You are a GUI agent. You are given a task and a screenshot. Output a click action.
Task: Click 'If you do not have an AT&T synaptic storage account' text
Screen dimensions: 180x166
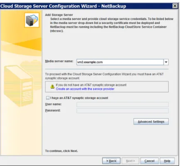[x=91, y=85]
